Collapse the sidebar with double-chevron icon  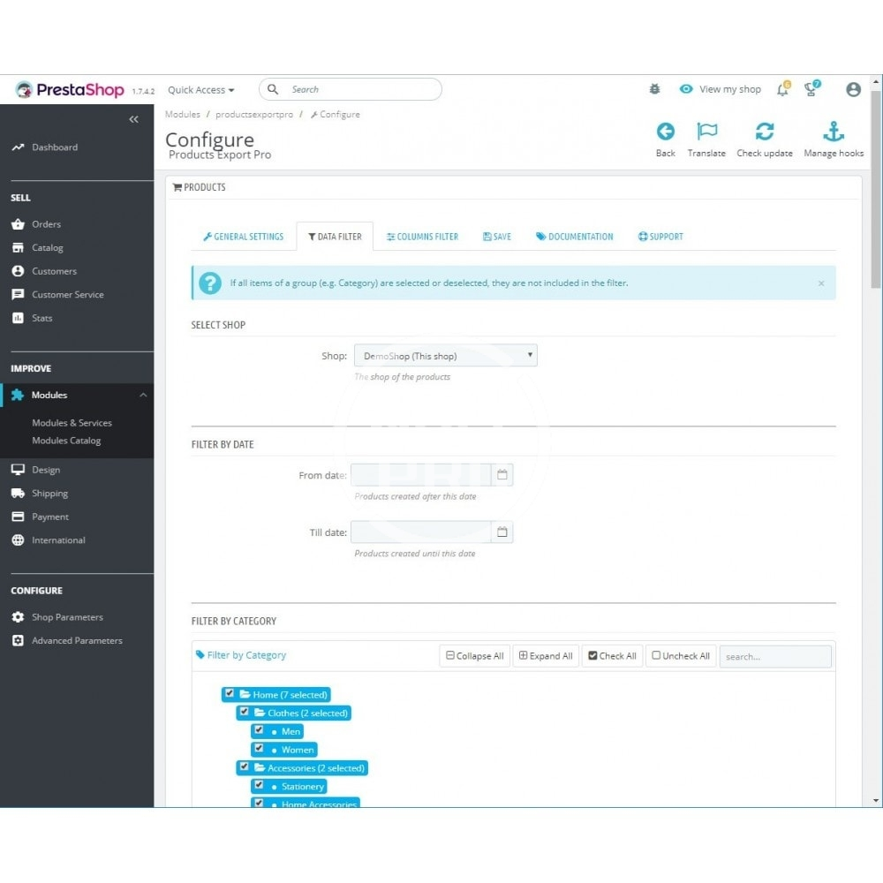point(133,119)
